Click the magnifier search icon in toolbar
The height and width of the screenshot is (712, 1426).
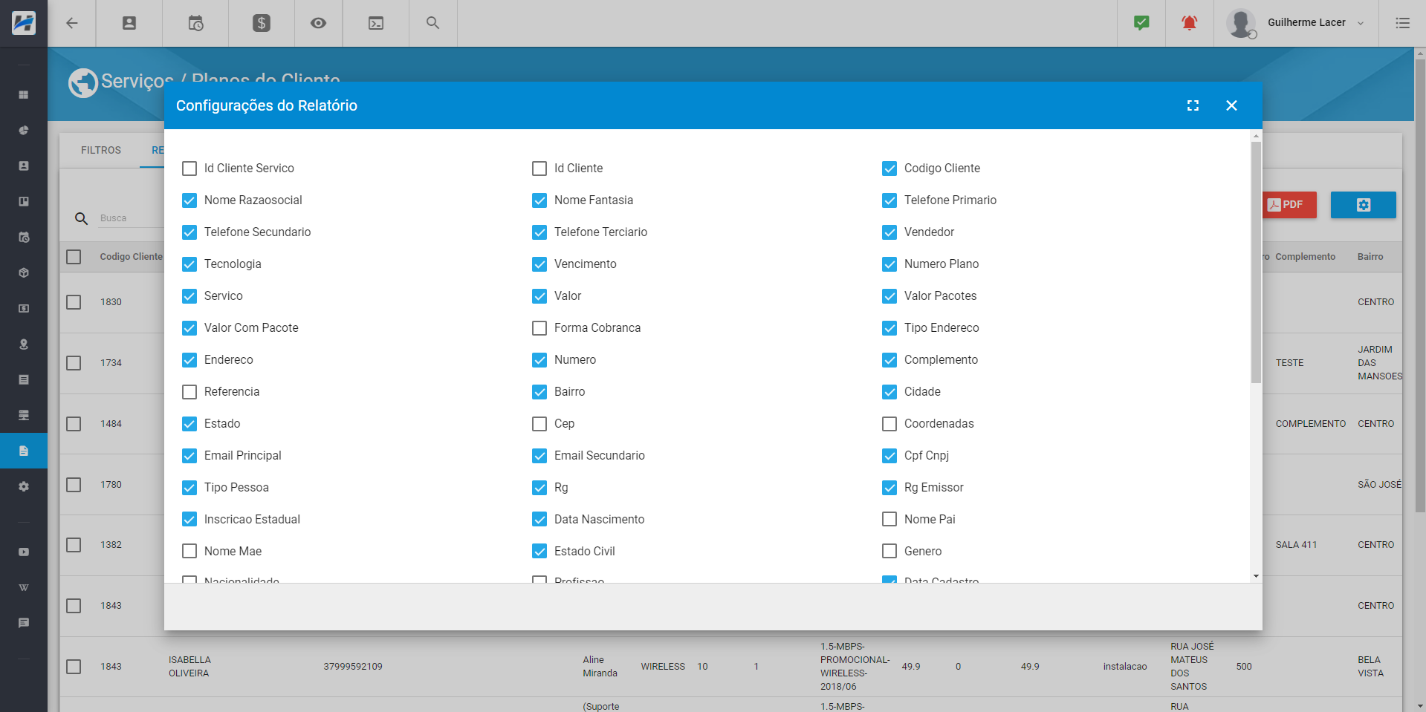pos(432,23)
